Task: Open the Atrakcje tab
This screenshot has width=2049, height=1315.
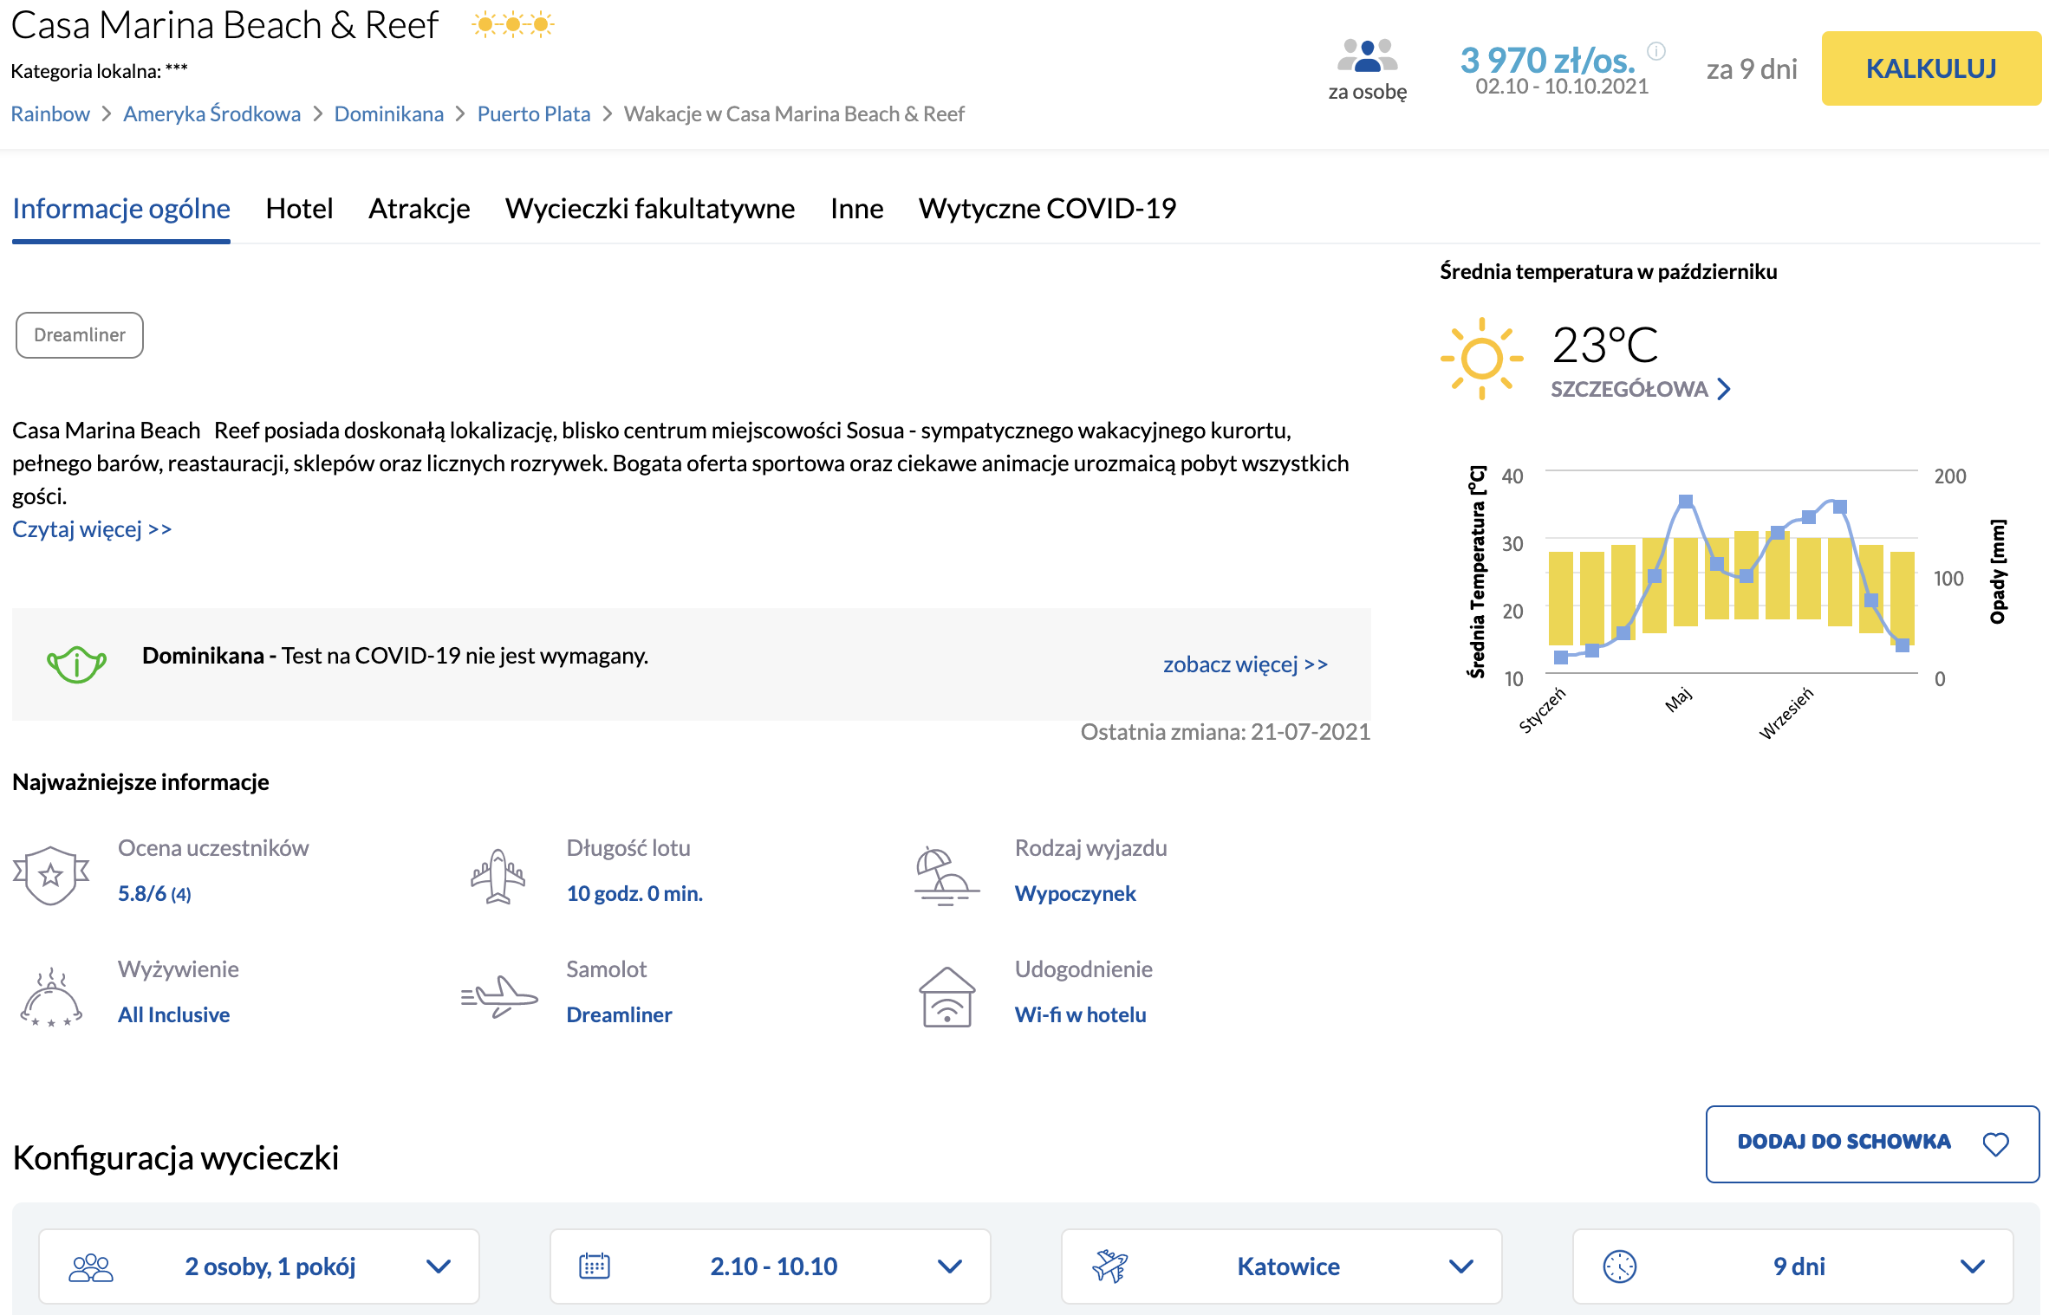Action: tap(420, 209)
